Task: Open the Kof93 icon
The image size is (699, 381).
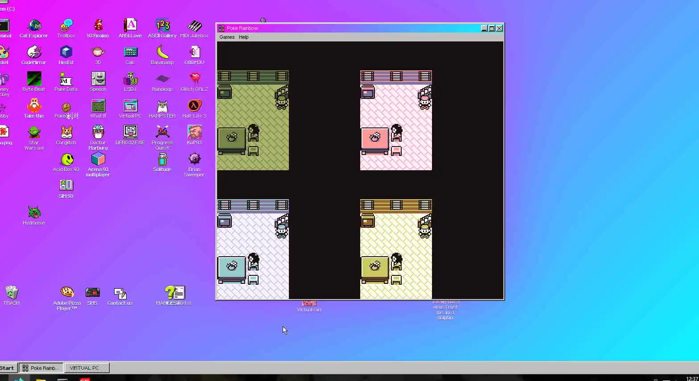Action: (194, 135)
